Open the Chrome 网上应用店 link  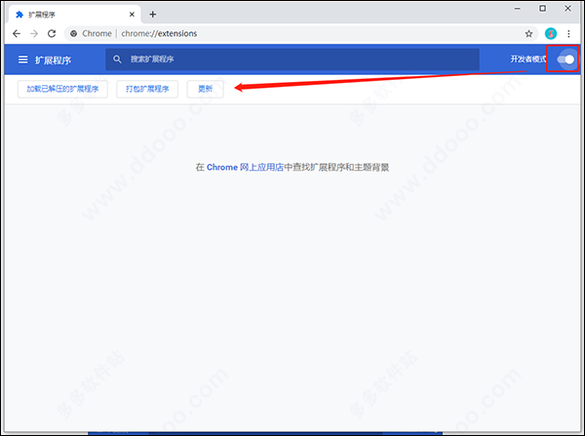(x=245, y=167)
